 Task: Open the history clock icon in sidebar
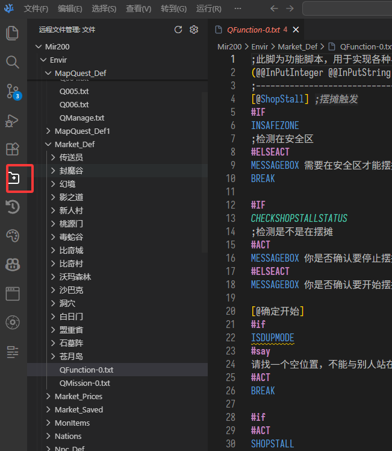coord(13,207)
